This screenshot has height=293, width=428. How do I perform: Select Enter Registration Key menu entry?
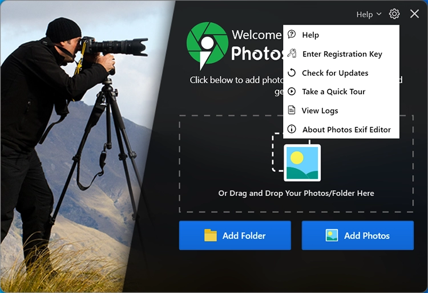[x=342, y=54]
